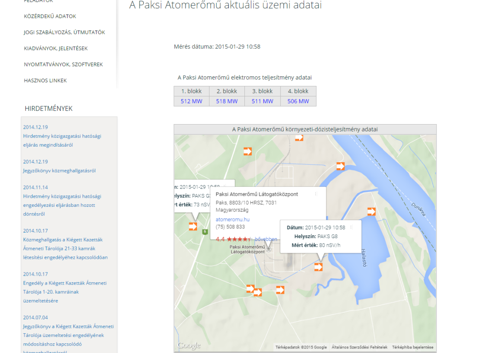The width and height of the screenshot is (493, 353).
Task: Click the 512 MW value for 1. blokk
Action: tap(191, 101)
